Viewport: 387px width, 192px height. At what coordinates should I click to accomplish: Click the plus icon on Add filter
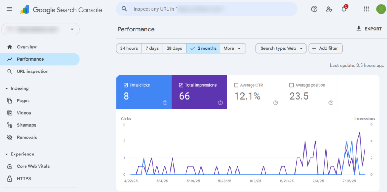click(314, 48)
